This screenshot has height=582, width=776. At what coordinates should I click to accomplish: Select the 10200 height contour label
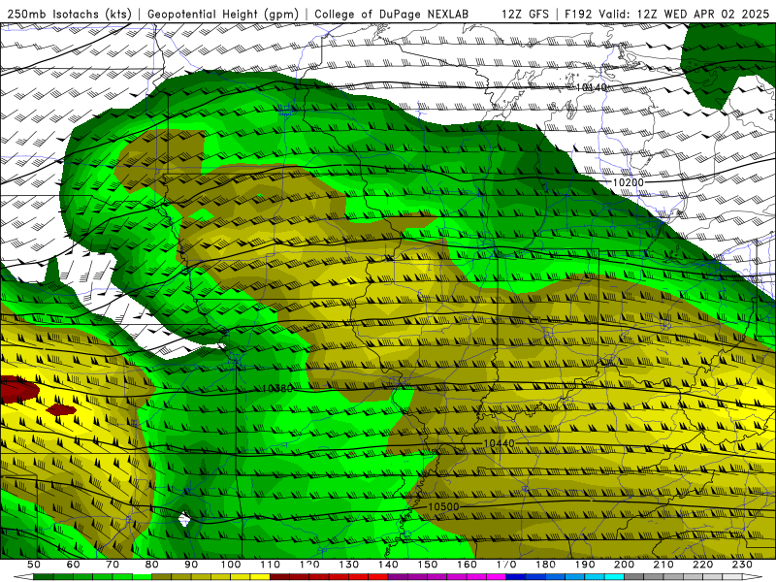click(x=628, y=182)
